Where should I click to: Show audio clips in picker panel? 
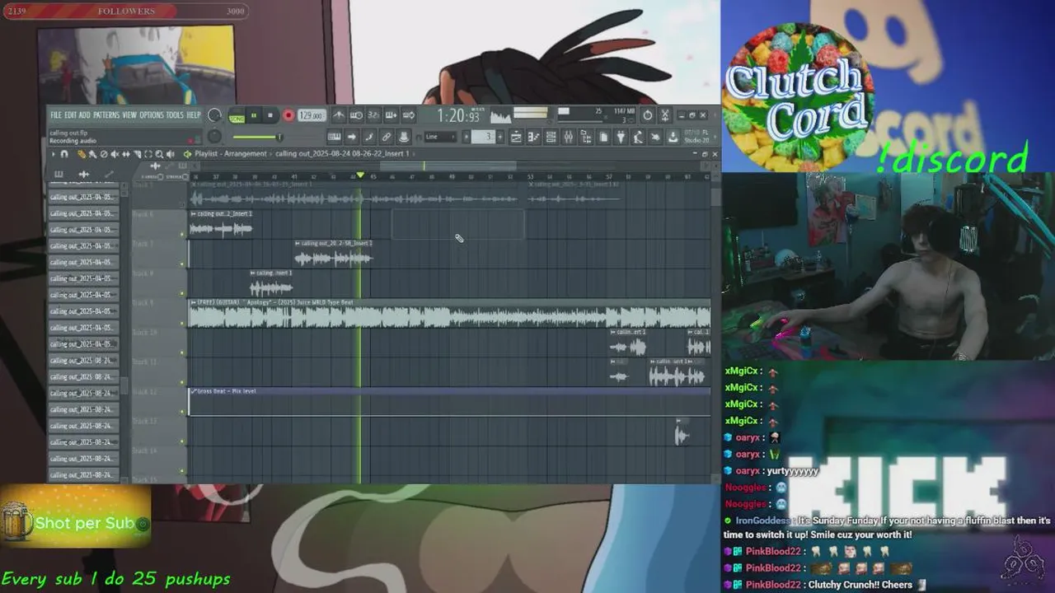tap(83, 174)
